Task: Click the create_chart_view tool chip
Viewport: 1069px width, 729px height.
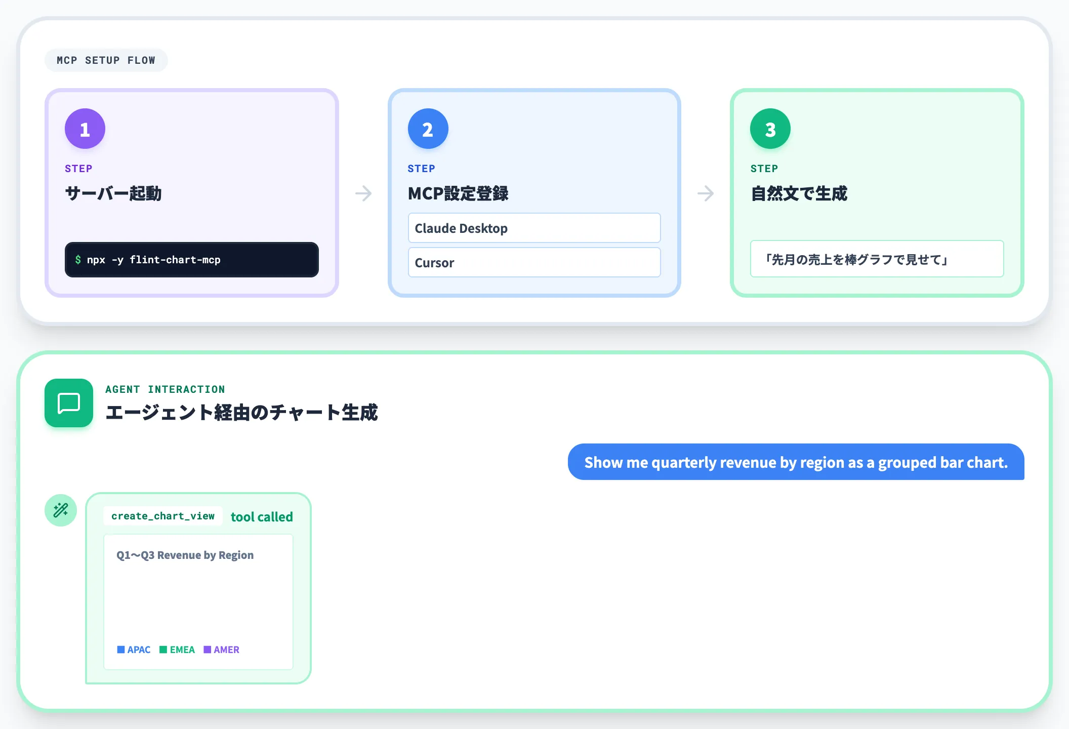Action: click(x=163, y=516)
